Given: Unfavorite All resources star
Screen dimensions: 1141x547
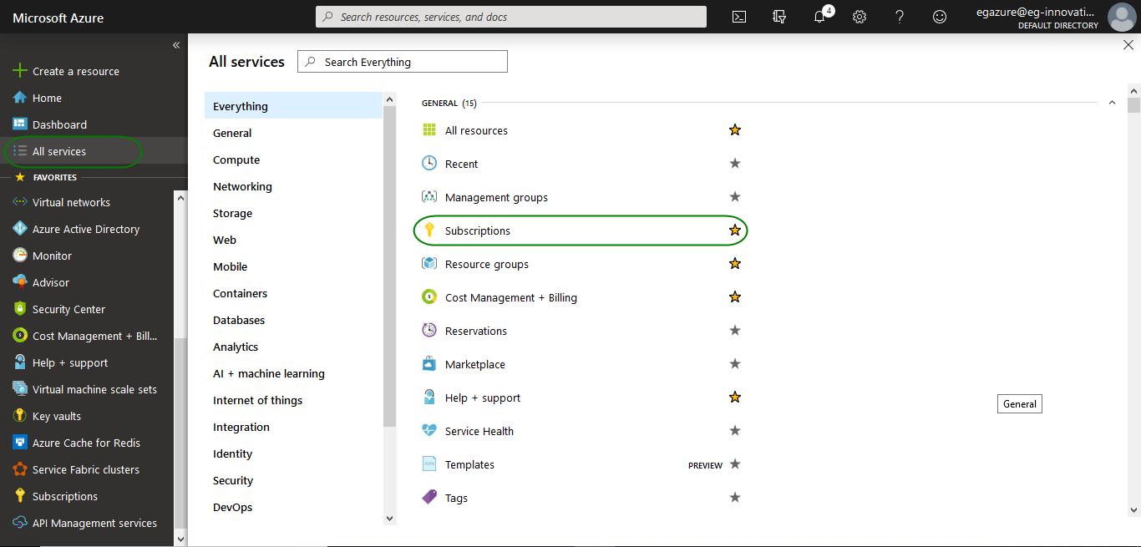Looking at the screenshot, I should 735,129.
